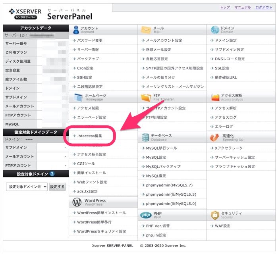This screenshot has height=254, width=278.
Task: Click the FTP folder icon
Action: coord(146,97)
